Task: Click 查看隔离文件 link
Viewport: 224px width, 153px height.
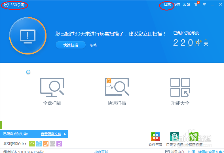Action: pyautogui.click(x=51, y=134)
